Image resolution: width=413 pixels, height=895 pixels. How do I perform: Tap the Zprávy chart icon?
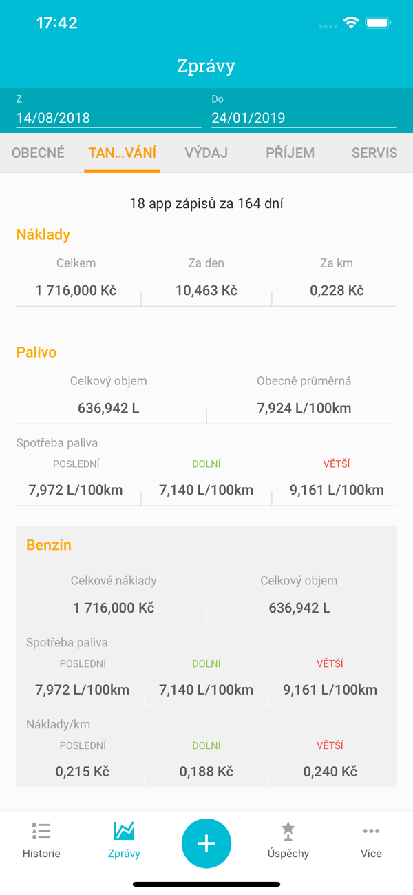(x=124, y=831)
